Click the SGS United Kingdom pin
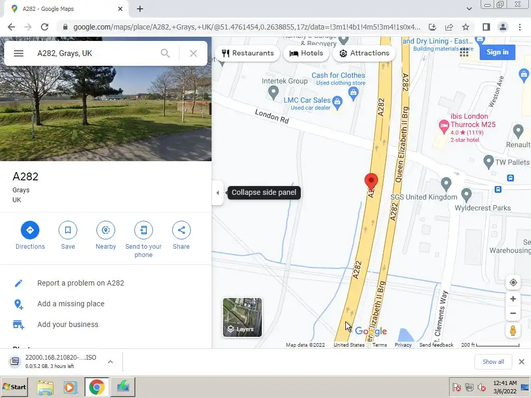The height and width of the screenshot is (398, 531). (446, 184)
